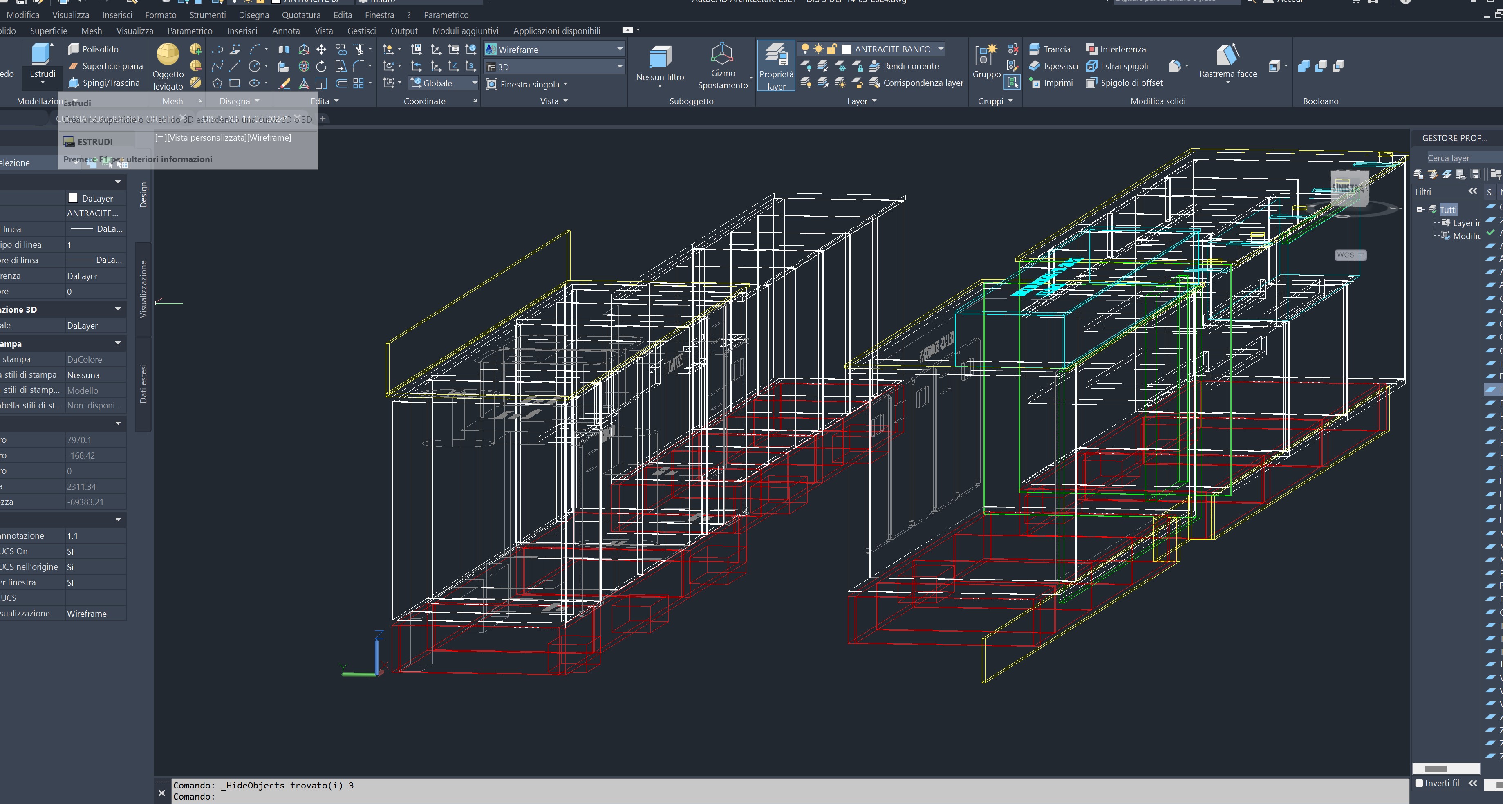Switch to the Annota ribbon tab
The height and width of the screenshot is (804, 1503).
coord(285,30)
